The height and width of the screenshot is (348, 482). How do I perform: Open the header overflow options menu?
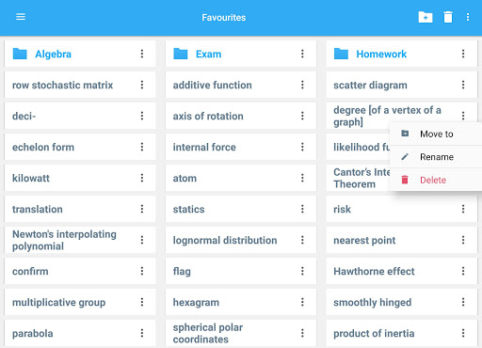click(x=468, y=17)
